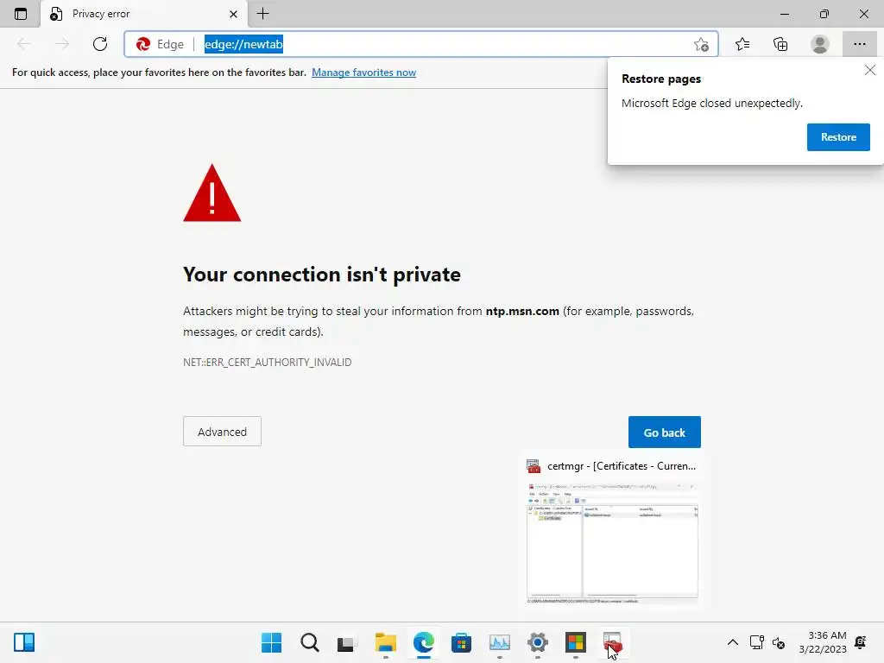Switch to certmgr taskbar icon
This screenshot has width=884, height=663.
click(x=613, y=642)
